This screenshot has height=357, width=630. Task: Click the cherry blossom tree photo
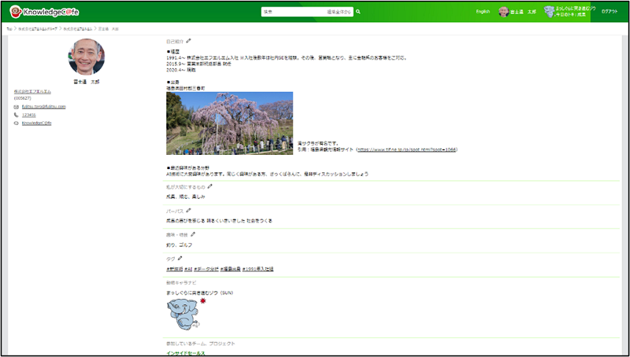229,123
